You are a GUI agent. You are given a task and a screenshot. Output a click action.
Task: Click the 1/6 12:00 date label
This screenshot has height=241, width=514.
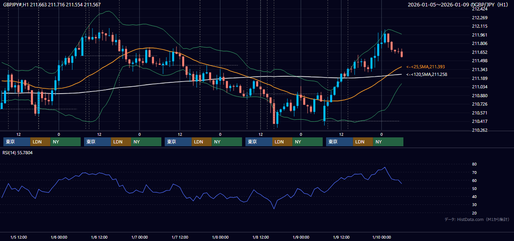point(99,237)
